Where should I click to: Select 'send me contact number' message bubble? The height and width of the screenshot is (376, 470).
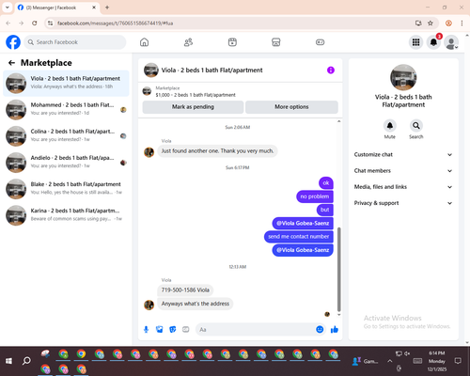[299, 237]
